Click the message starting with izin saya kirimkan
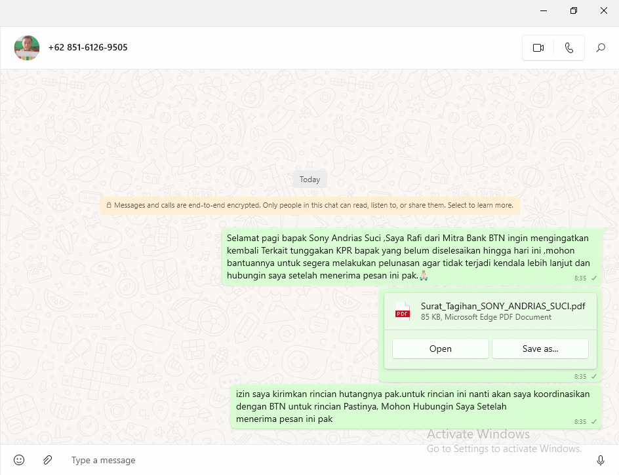 click(413, 406)
